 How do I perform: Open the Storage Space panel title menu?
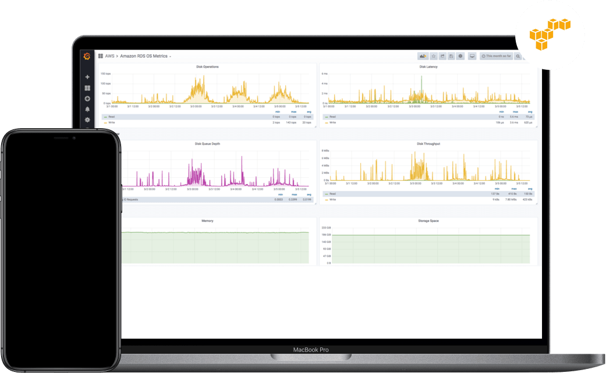coord(428,221)
